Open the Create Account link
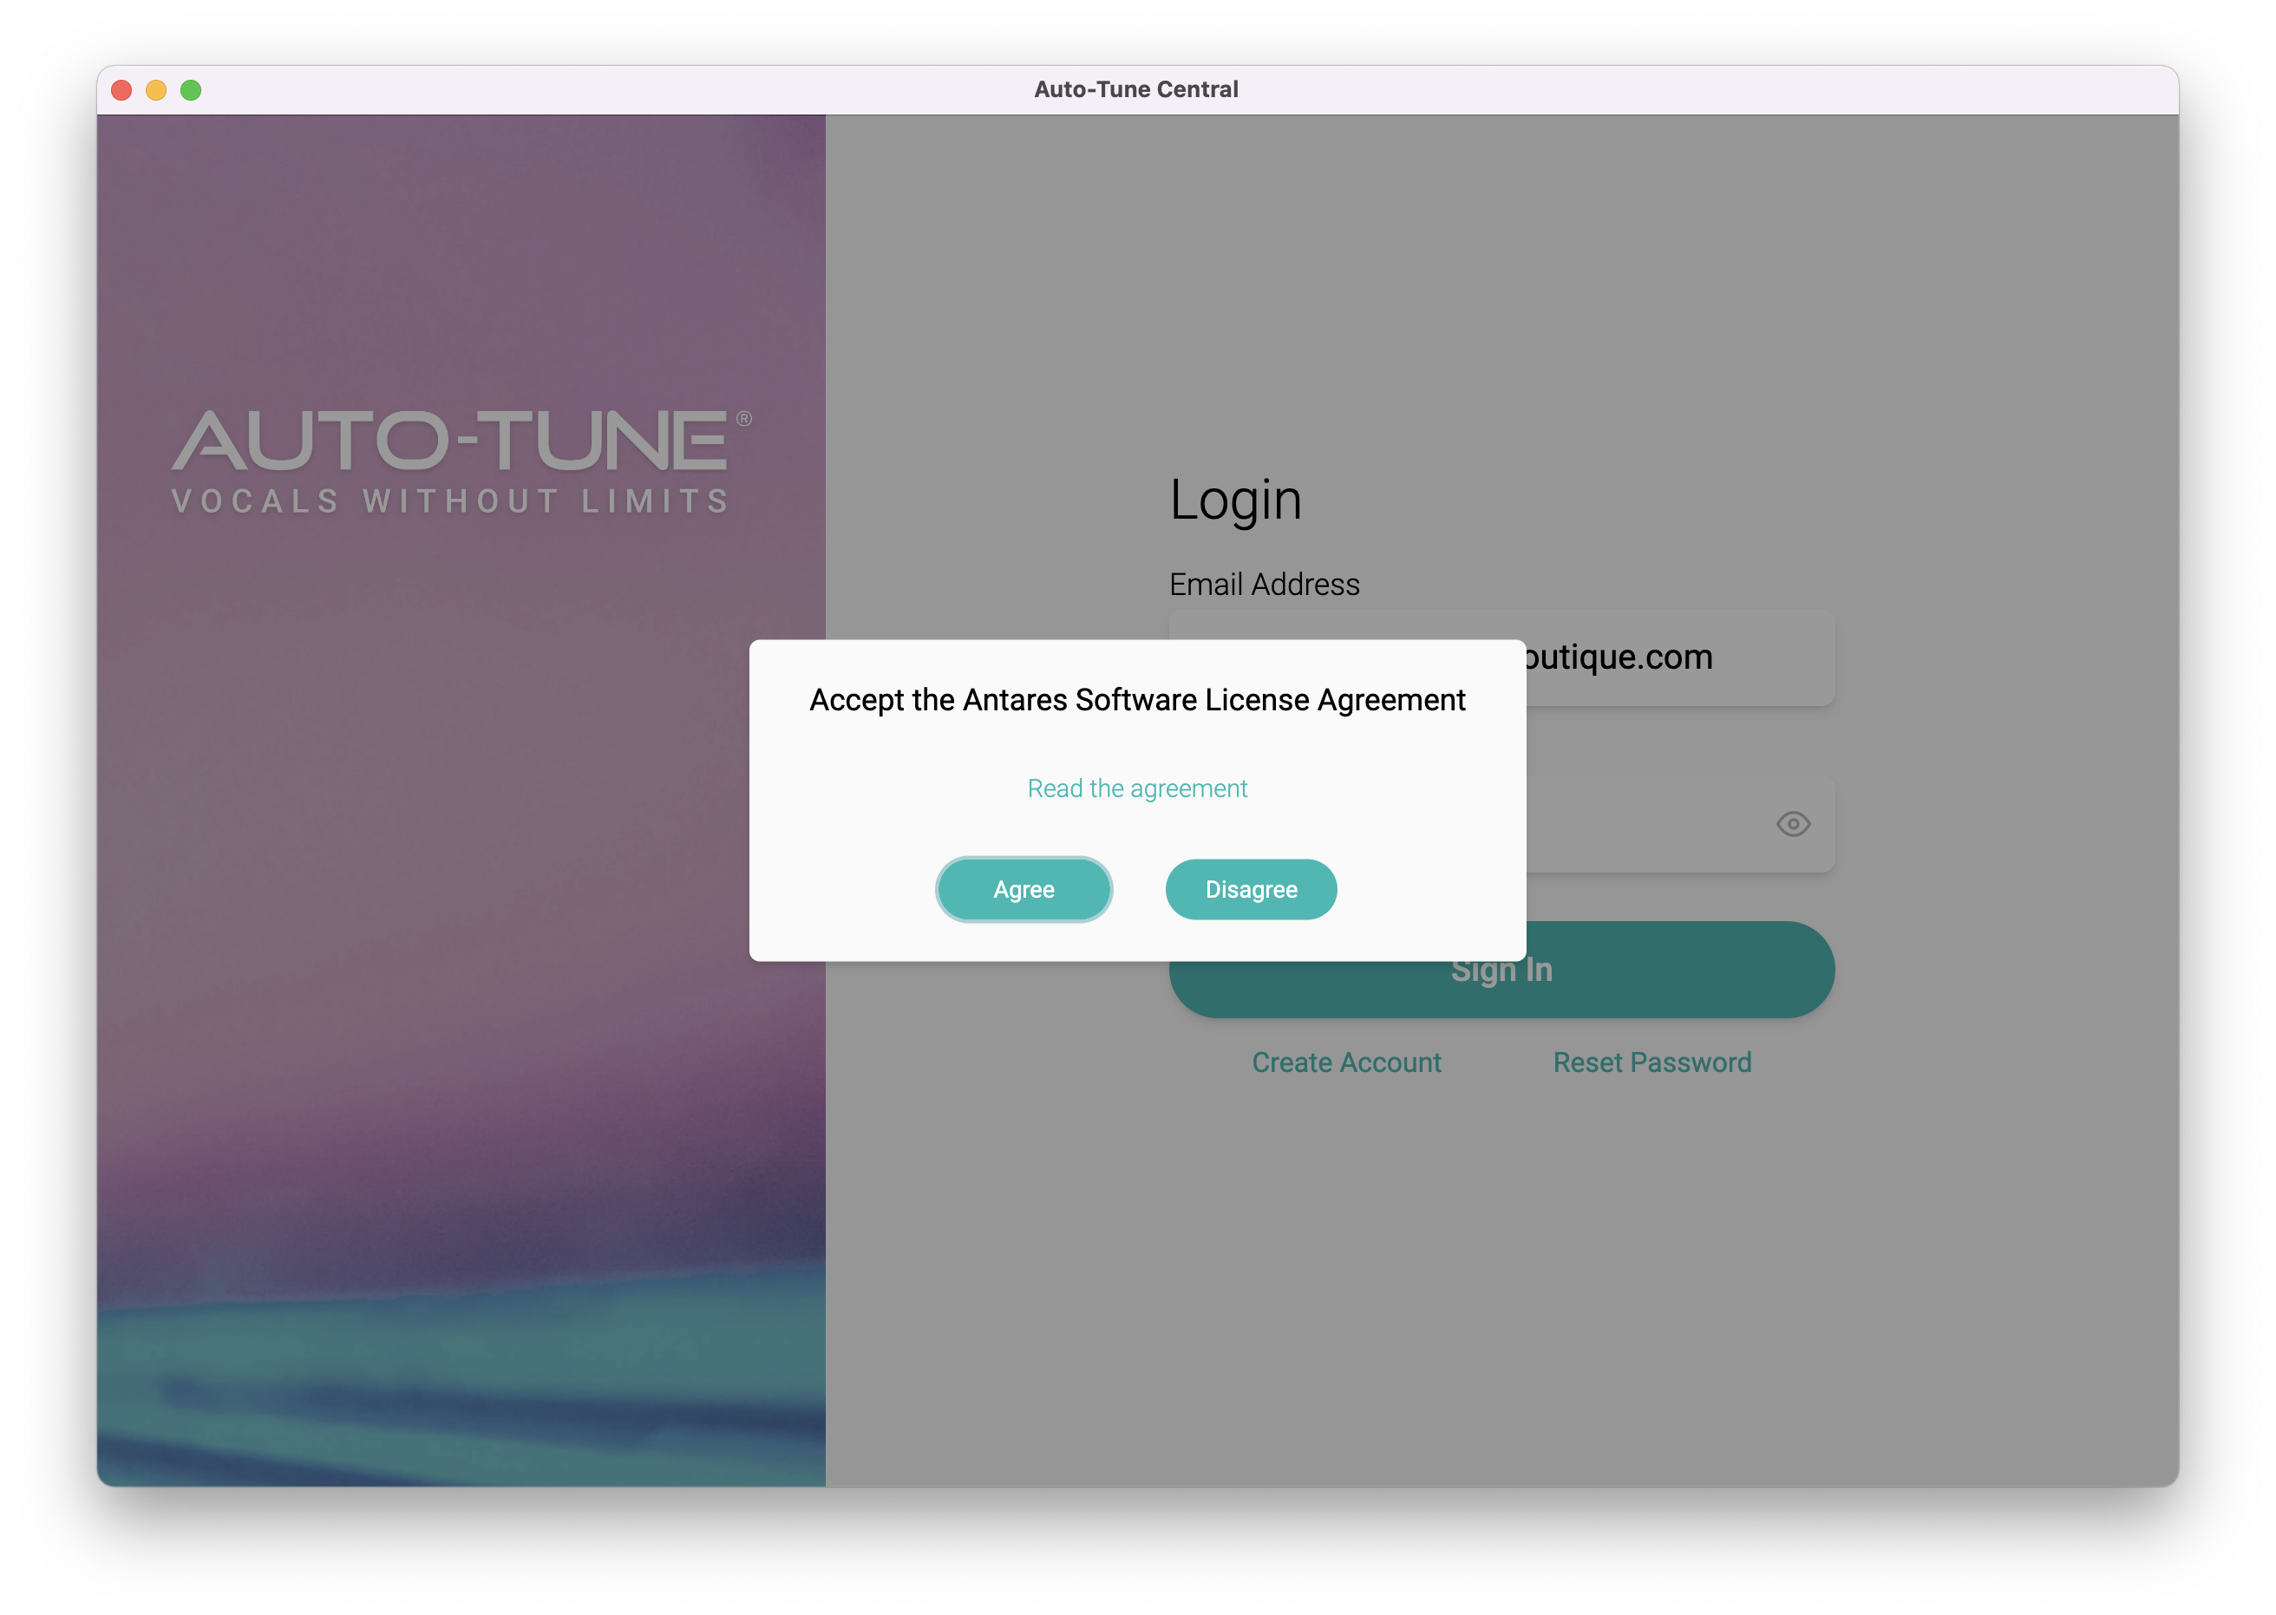The height and width of the screenshot is (1615, 2276). coord(1345,1062)
